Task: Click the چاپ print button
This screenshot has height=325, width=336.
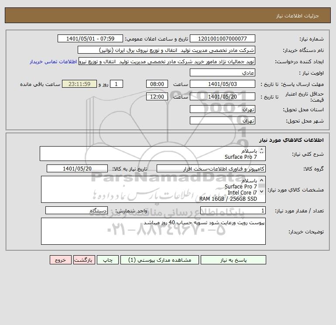Action: [x=108, y=260]
